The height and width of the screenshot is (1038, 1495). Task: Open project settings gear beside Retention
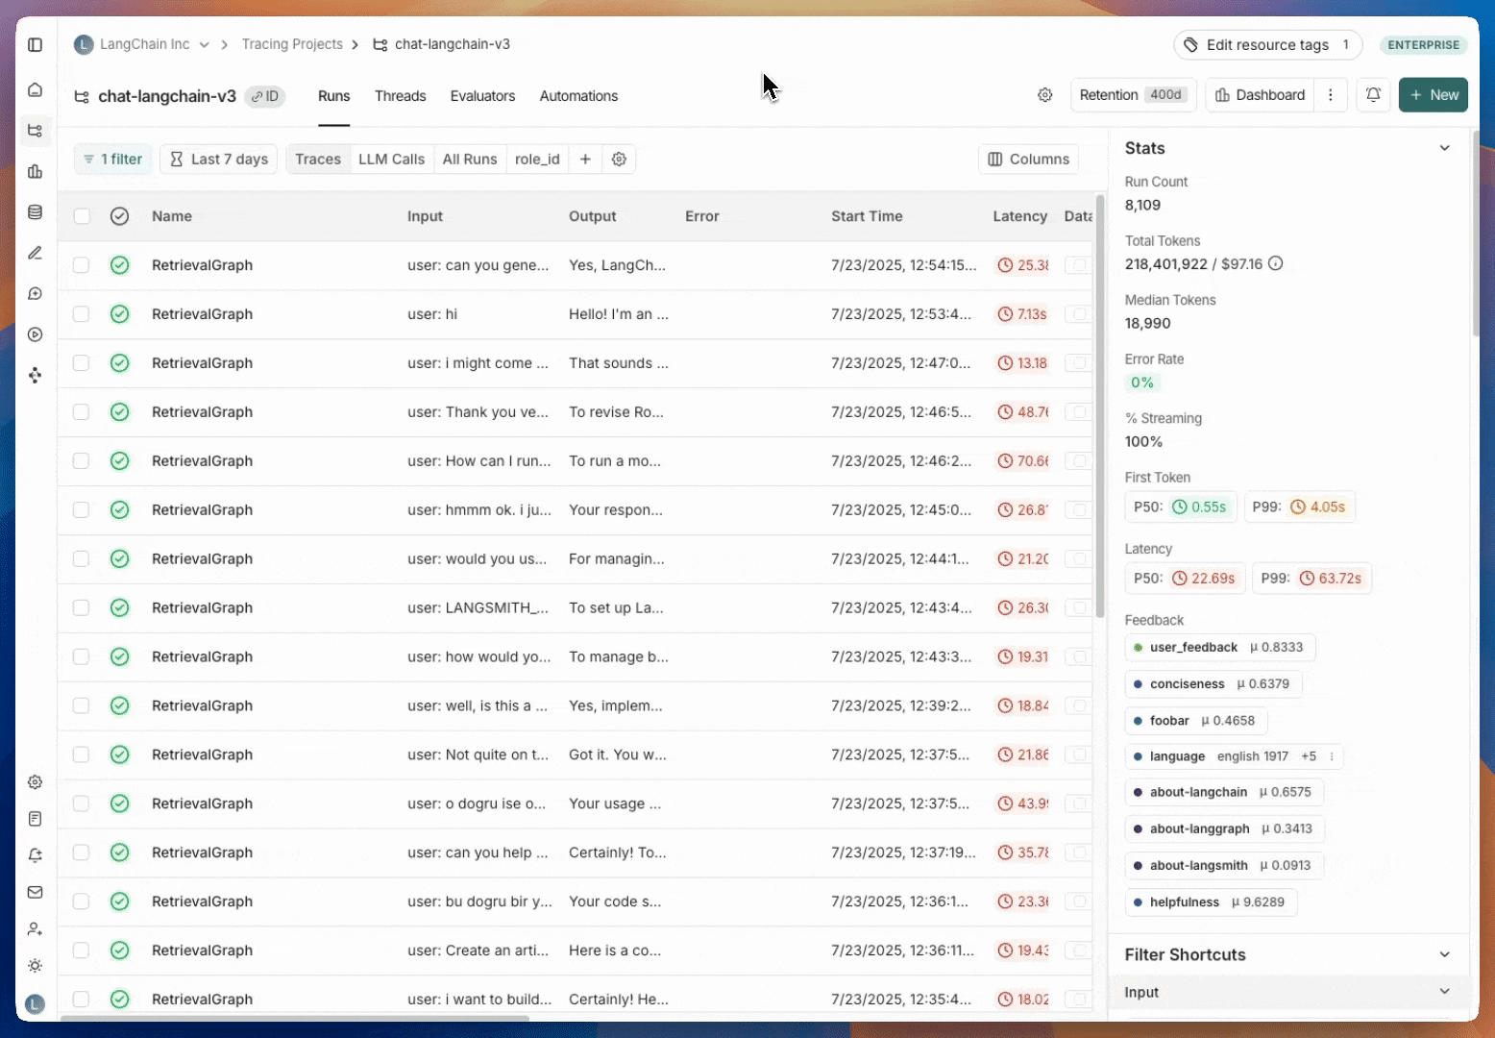(x=1044, y=95)
